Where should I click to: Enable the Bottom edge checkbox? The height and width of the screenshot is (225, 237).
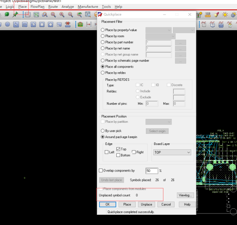(118, 155)
